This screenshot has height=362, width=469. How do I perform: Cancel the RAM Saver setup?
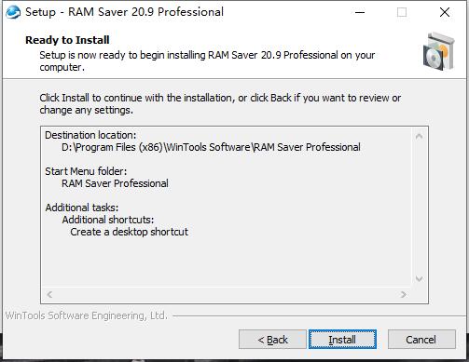(x=421, y=340)
